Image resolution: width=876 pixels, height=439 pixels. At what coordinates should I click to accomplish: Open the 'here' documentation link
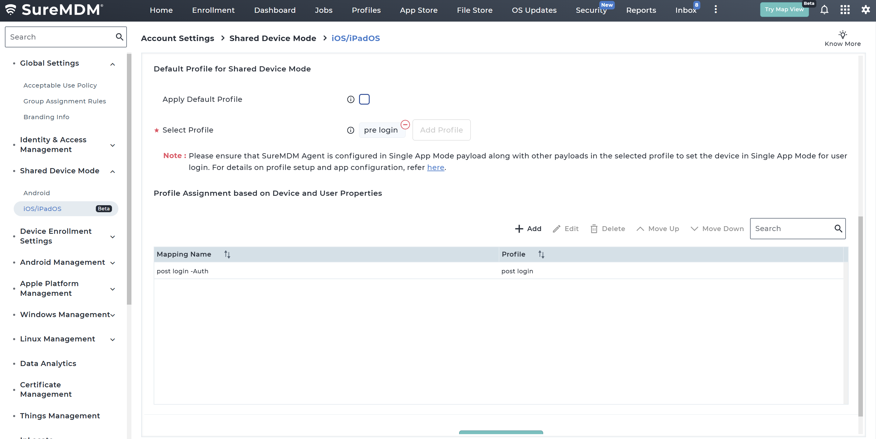point(435,168)
